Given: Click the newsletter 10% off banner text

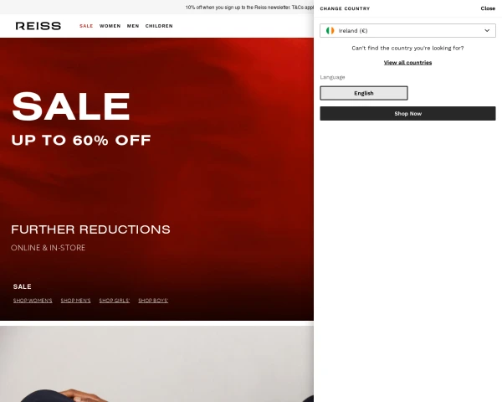Looking at the screenshot, I should click(249, 7).
